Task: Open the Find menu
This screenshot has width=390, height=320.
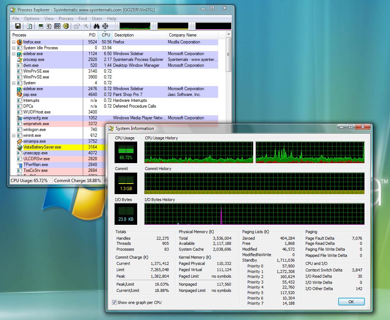Action: click(x=82, y=19)
